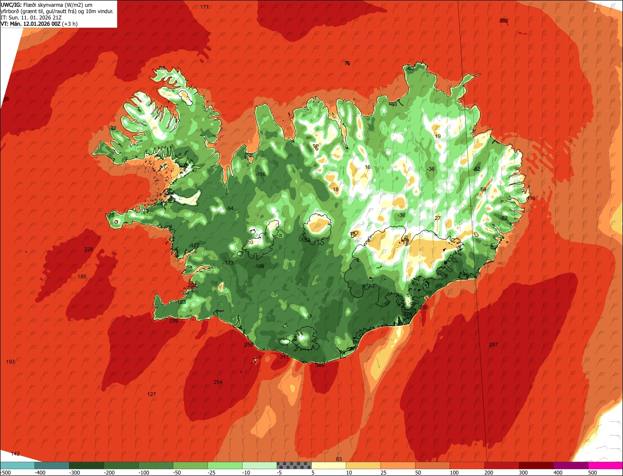Click the 83 value above the legend bar
Image resolution: width=623 pixels, height=476 pixels.
(339, 459)
